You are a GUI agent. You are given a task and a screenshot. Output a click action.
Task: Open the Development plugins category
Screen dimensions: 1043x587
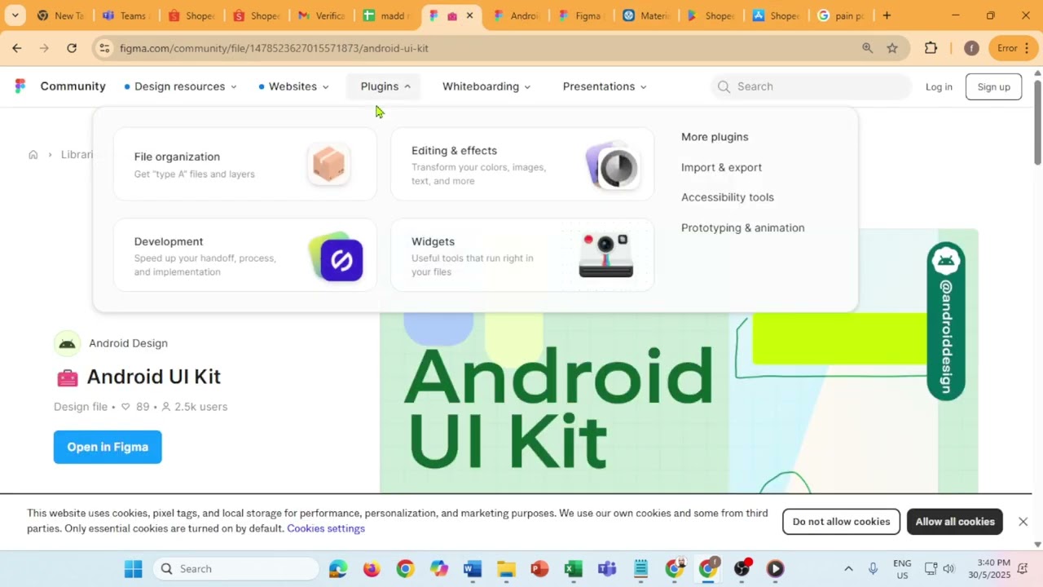[245, 255]
